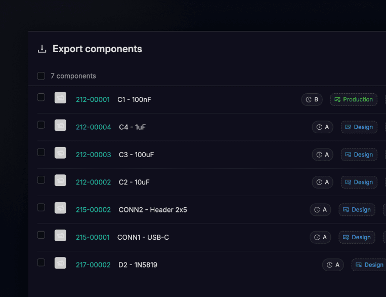Toggle the select-all 7 components checkbox
The height and width of the screenshot is (297, 386).
coord(41,76)
